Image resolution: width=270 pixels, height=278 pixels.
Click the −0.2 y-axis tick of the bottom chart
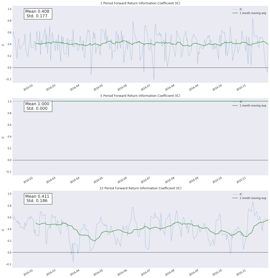point(8,264)
